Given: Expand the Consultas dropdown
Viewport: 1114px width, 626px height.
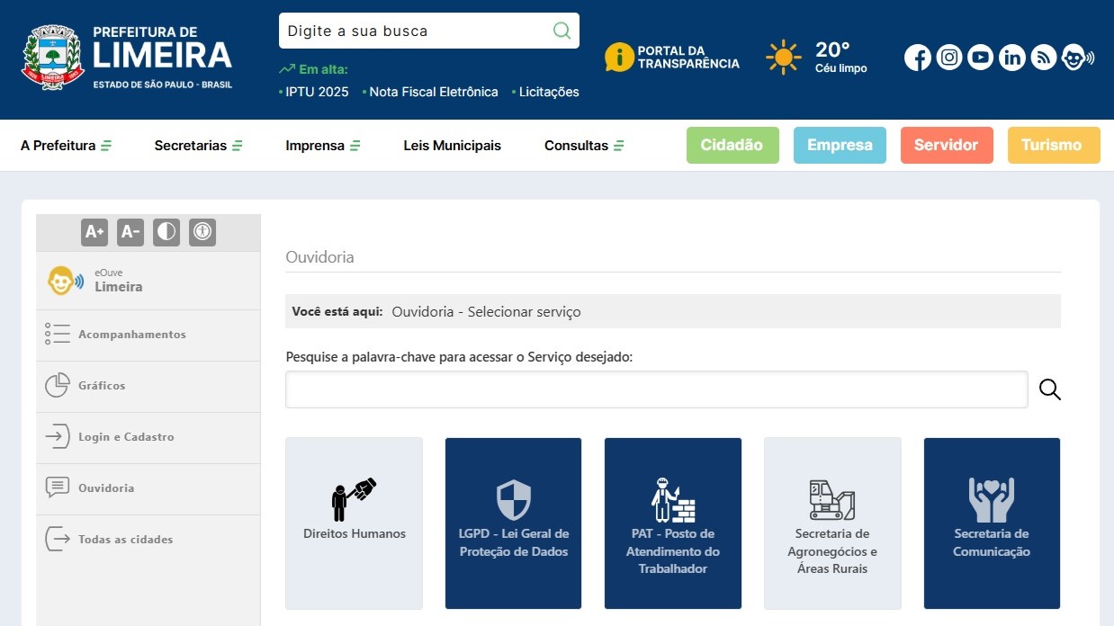Looking at the screenshot, I should click(x=584, y=146).
